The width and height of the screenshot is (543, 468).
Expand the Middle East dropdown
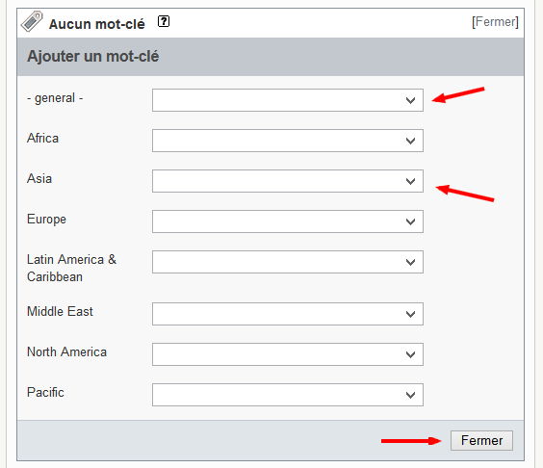click(288, 314)
